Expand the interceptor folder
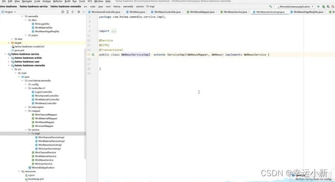 pos(26,107)
